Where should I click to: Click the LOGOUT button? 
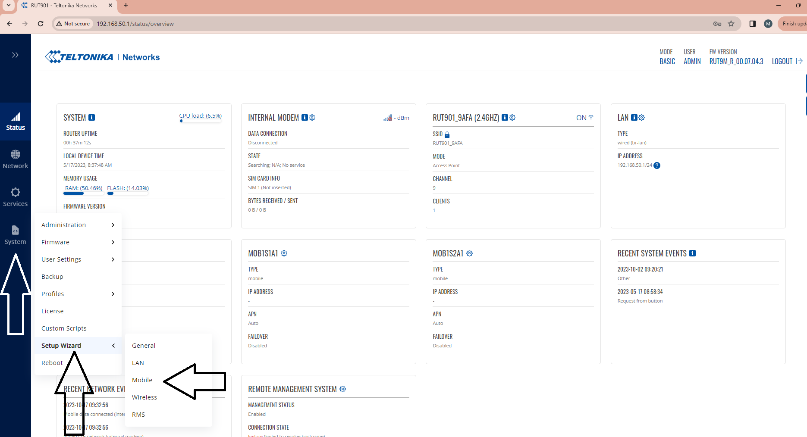pyautogui.click(x=782, y=61)
